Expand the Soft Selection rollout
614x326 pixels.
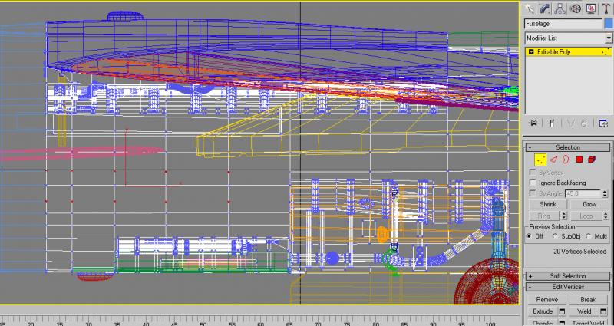[568, 276]
